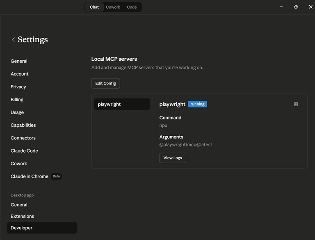Click the Local MCP servers heading
The width and height of the screenshot is (315, 240).
coord(114,59)
